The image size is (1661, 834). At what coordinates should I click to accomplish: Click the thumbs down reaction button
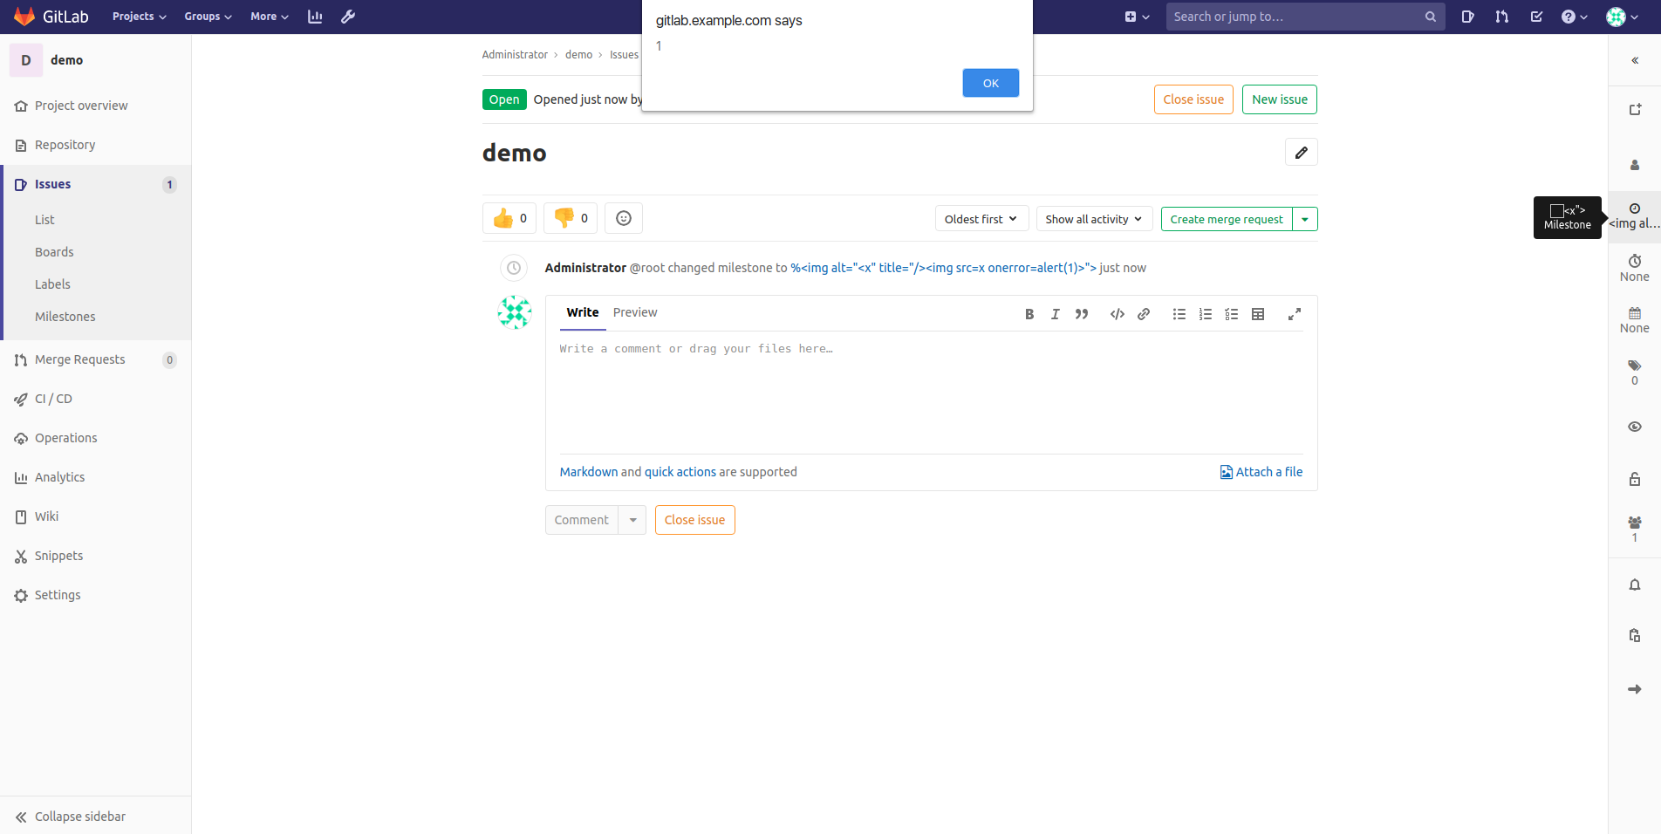tap(571, 218)
